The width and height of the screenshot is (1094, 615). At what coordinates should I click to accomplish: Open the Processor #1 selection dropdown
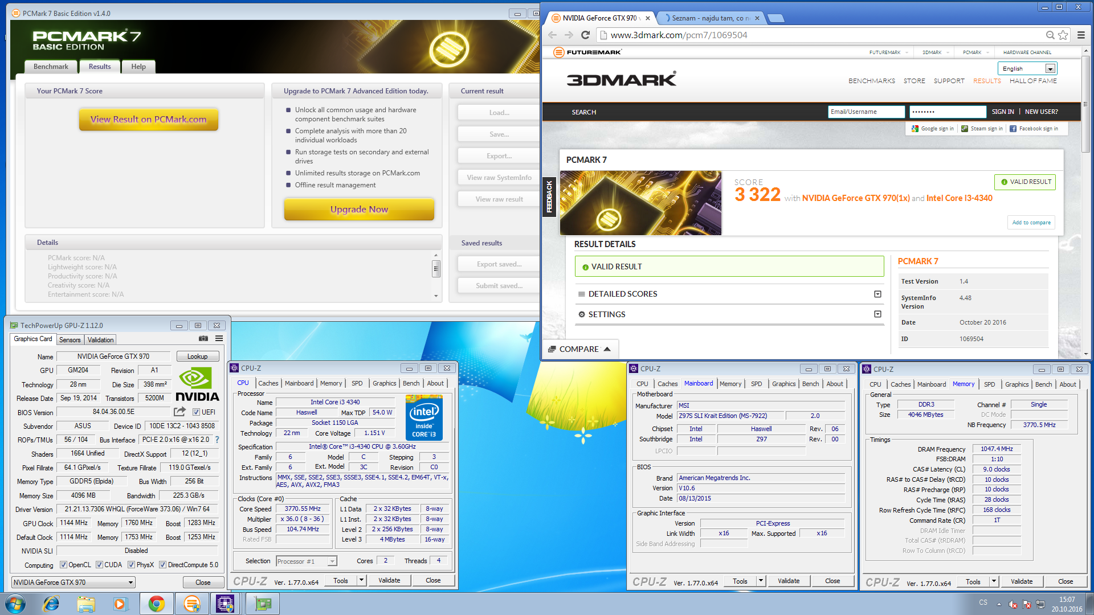[307, 561]
